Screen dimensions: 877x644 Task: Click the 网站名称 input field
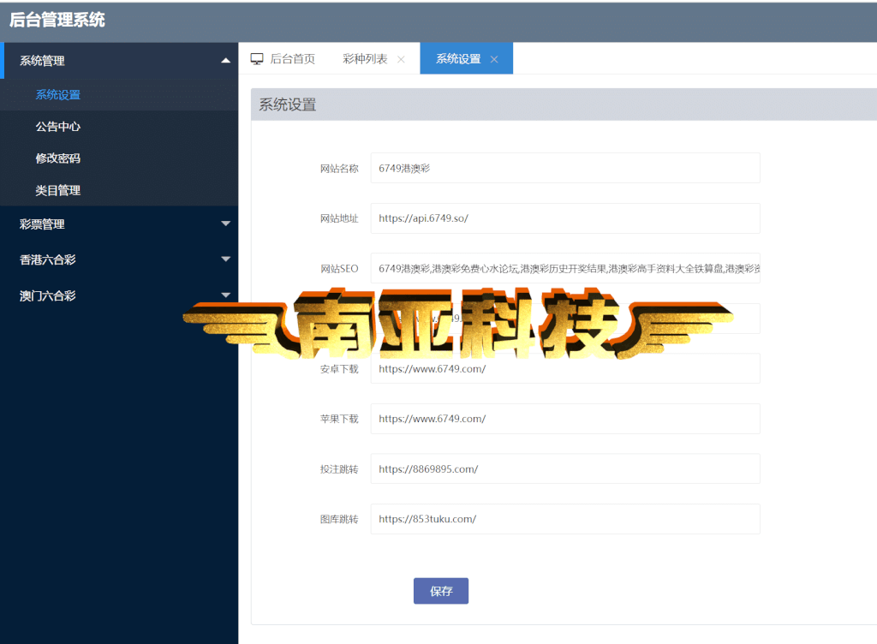(565, 168)
